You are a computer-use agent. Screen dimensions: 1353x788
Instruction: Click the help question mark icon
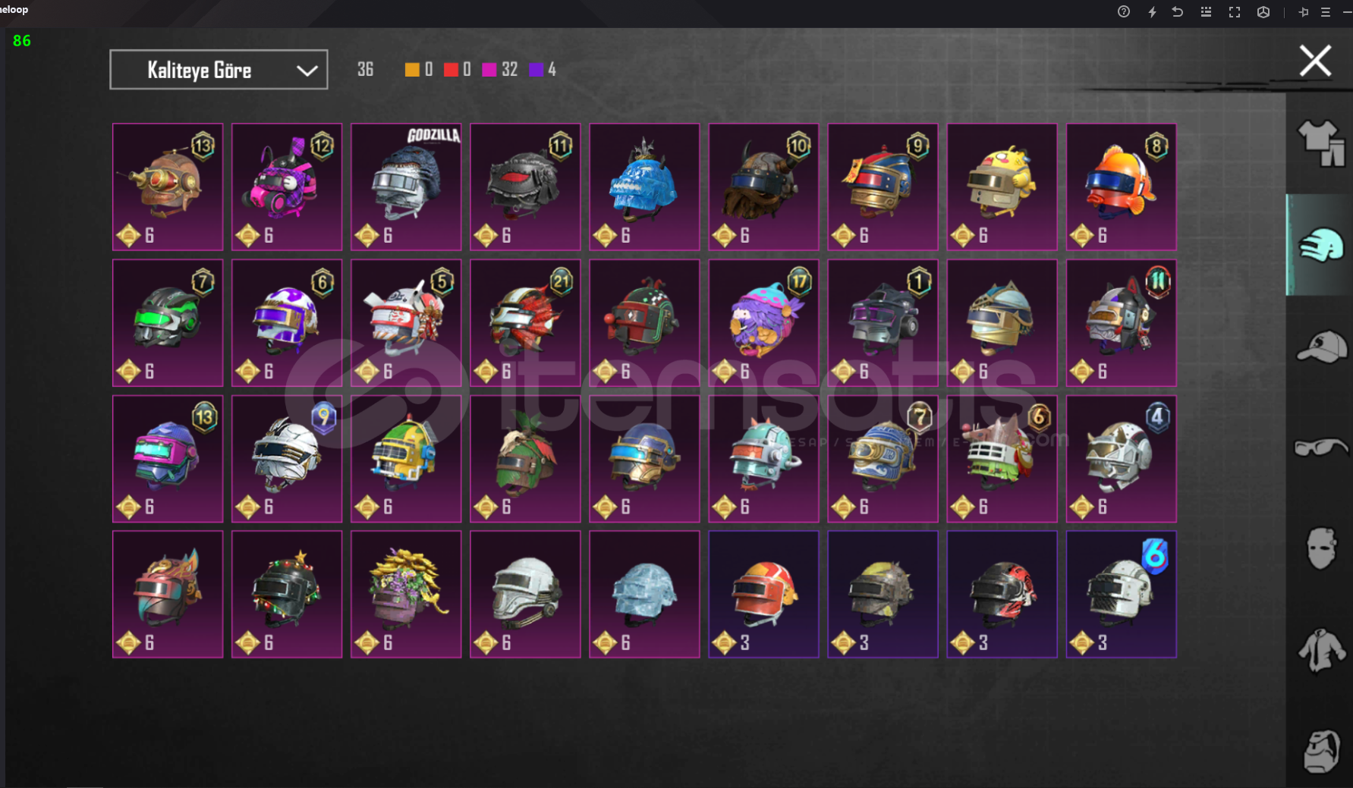click(x=1124, y=12)
